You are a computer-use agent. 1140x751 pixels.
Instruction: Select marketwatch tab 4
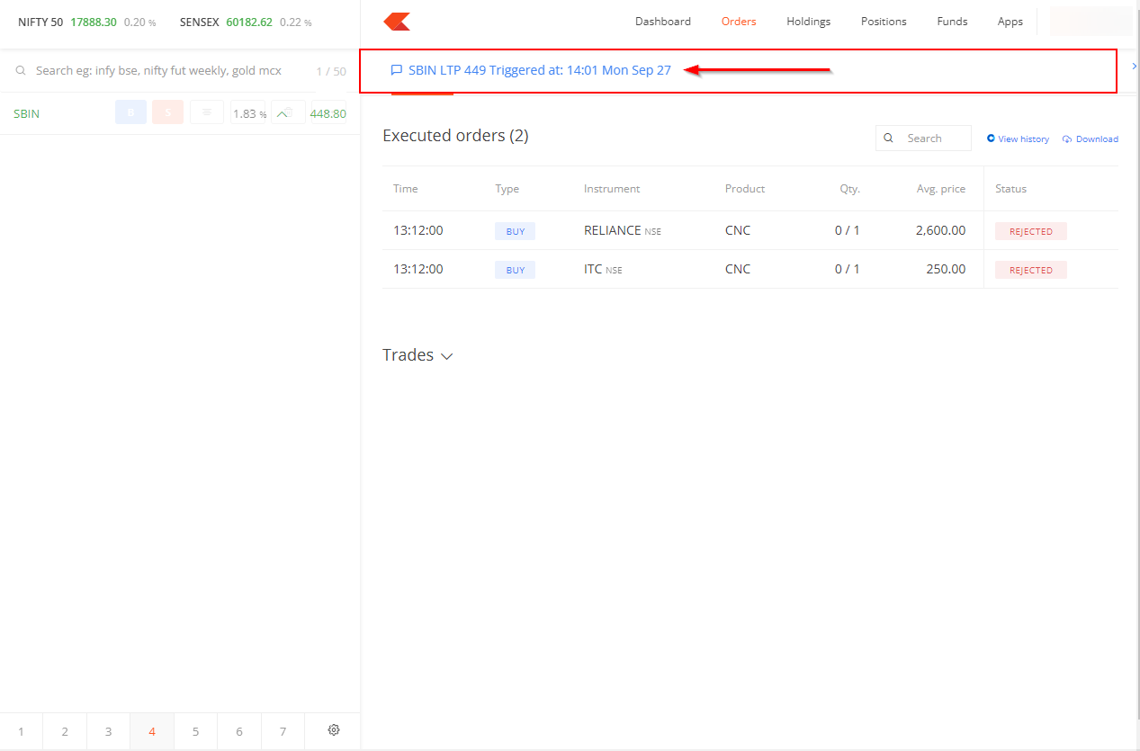pos(152,731)
